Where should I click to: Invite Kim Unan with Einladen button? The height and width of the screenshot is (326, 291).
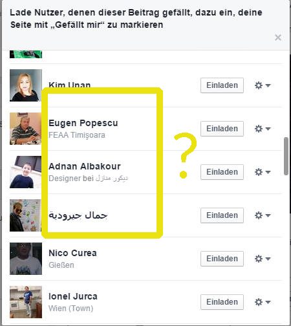[x=222, y=85]
